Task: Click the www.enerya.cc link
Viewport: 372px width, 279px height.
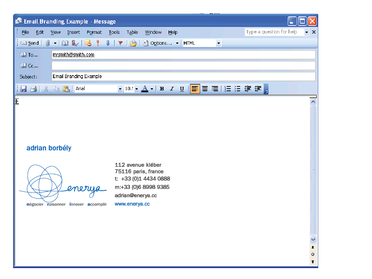Action: [132, 204]
